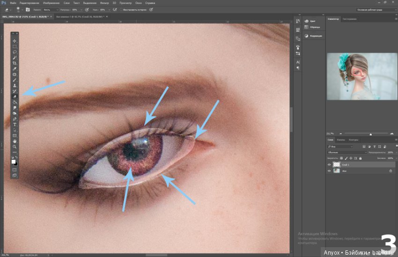Open the layer opacity dropdown arrow
The image size is (398, 257).
[396, 152]
